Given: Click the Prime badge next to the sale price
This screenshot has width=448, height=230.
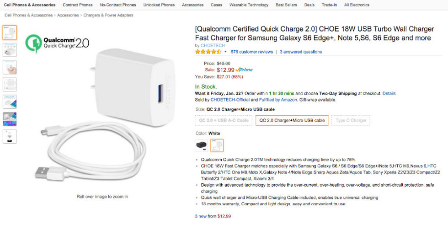Looking at the screenshot, I should (x=244, y=70).
